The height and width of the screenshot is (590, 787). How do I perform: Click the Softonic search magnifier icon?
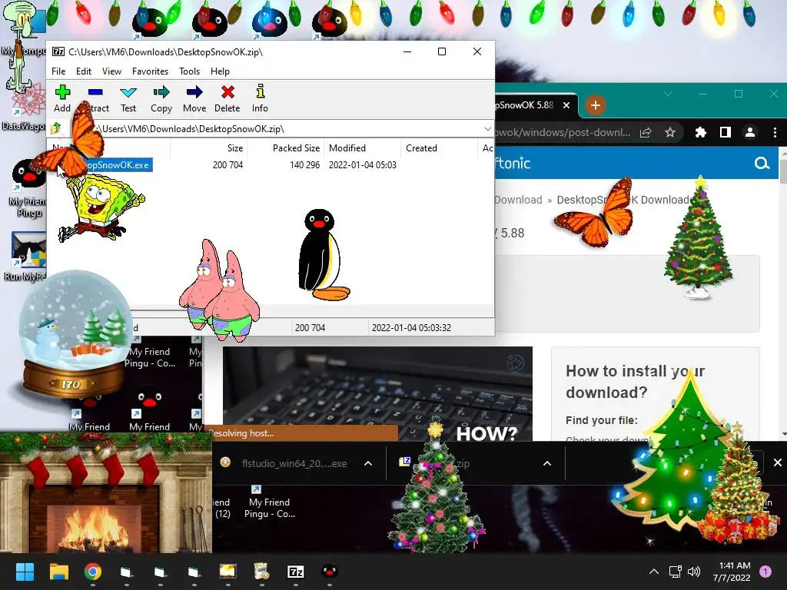coord(762,163)
